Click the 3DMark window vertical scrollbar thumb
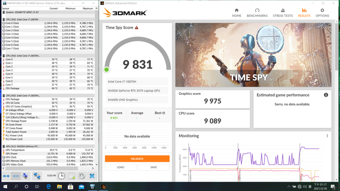This screenshot has height=191, width=340. pos(337,47)
